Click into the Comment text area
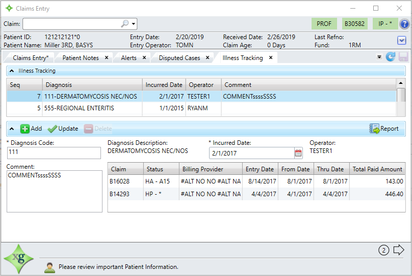Viewport: 412px width, 276px height. pyautogui.click(x=55, y=191)
